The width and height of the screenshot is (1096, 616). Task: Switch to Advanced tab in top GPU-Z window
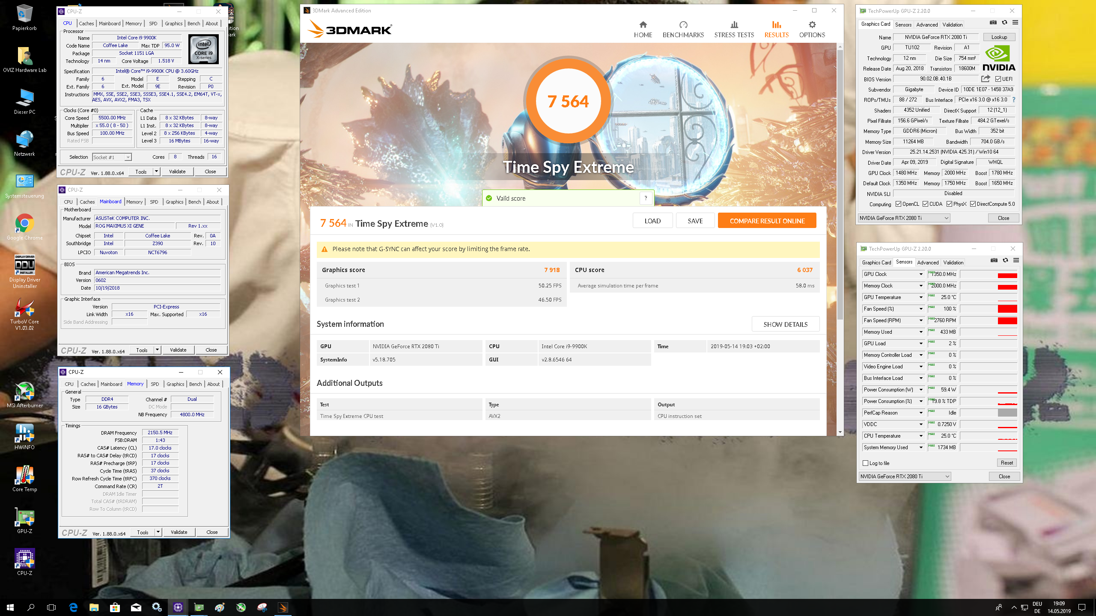(926, 25)
